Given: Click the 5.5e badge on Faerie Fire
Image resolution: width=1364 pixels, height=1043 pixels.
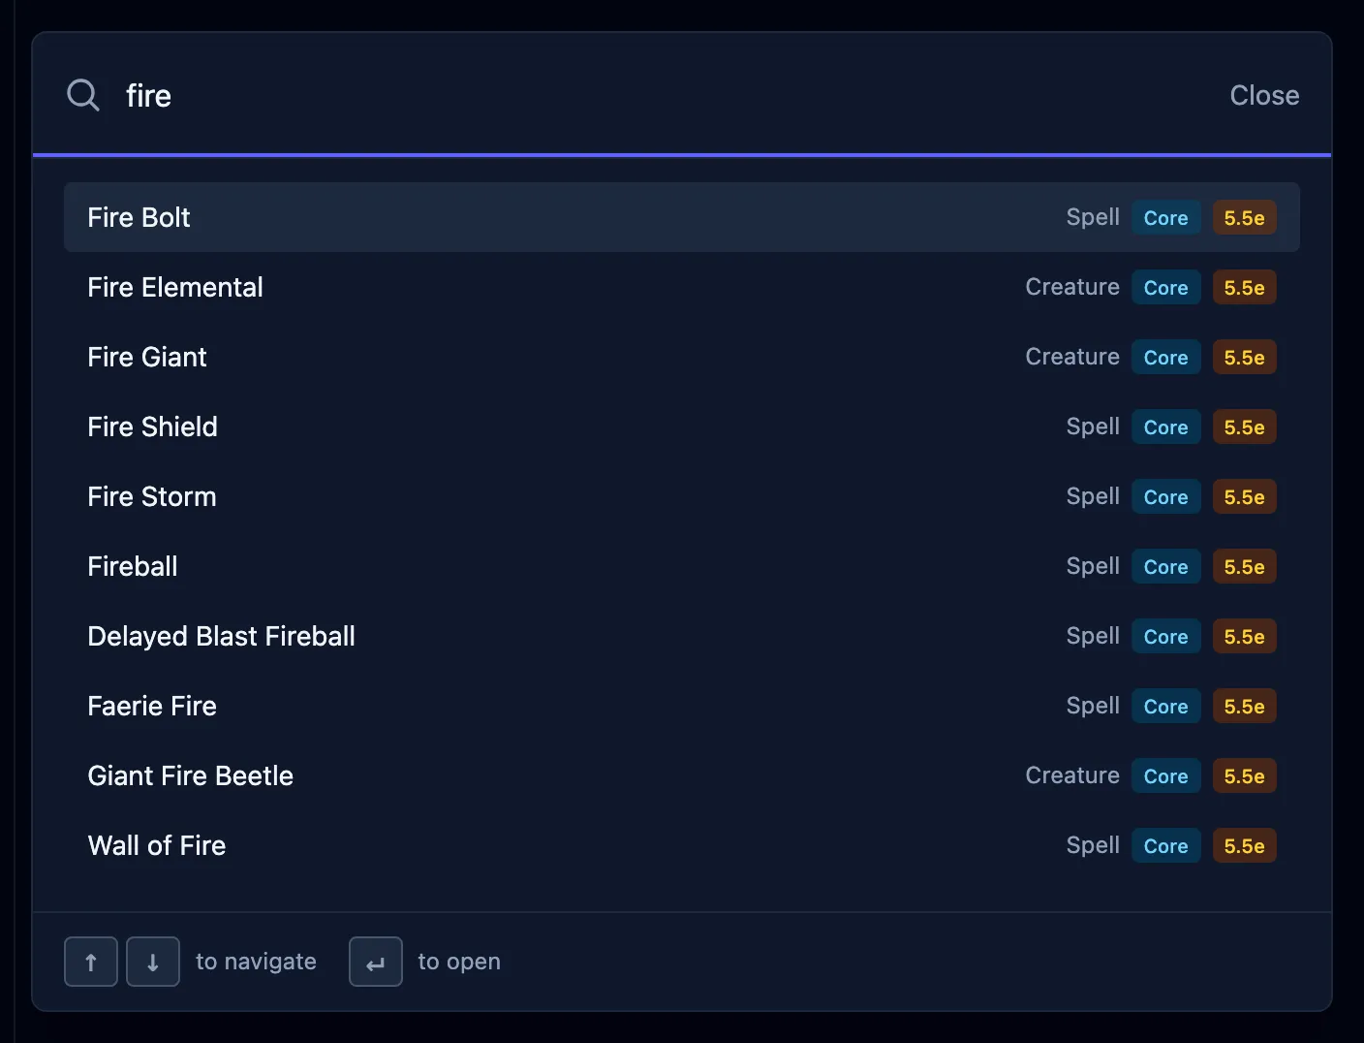Looking at the screenshot, I should [x=1245, y=706].
